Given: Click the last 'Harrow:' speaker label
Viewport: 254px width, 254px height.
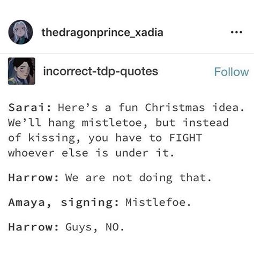Looking at the screenshot, I should pos(33,227).
